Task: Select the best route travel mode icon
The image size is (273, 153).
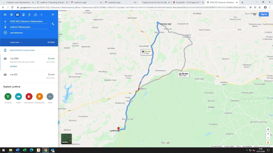Action: click(11, 15)
